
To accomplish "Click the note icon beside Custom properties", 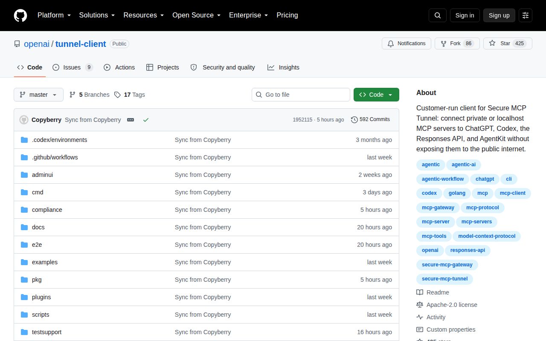I will point(420,329).
